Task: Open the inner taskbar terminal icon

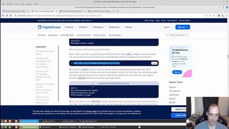Action: (13, 121)
